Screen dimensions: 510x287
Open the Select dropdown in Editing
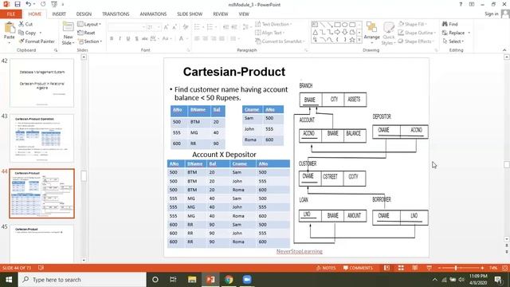(453, 41)
